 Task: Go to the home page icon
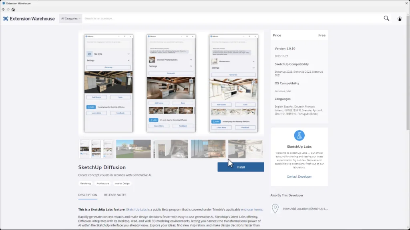pos(13,9)
